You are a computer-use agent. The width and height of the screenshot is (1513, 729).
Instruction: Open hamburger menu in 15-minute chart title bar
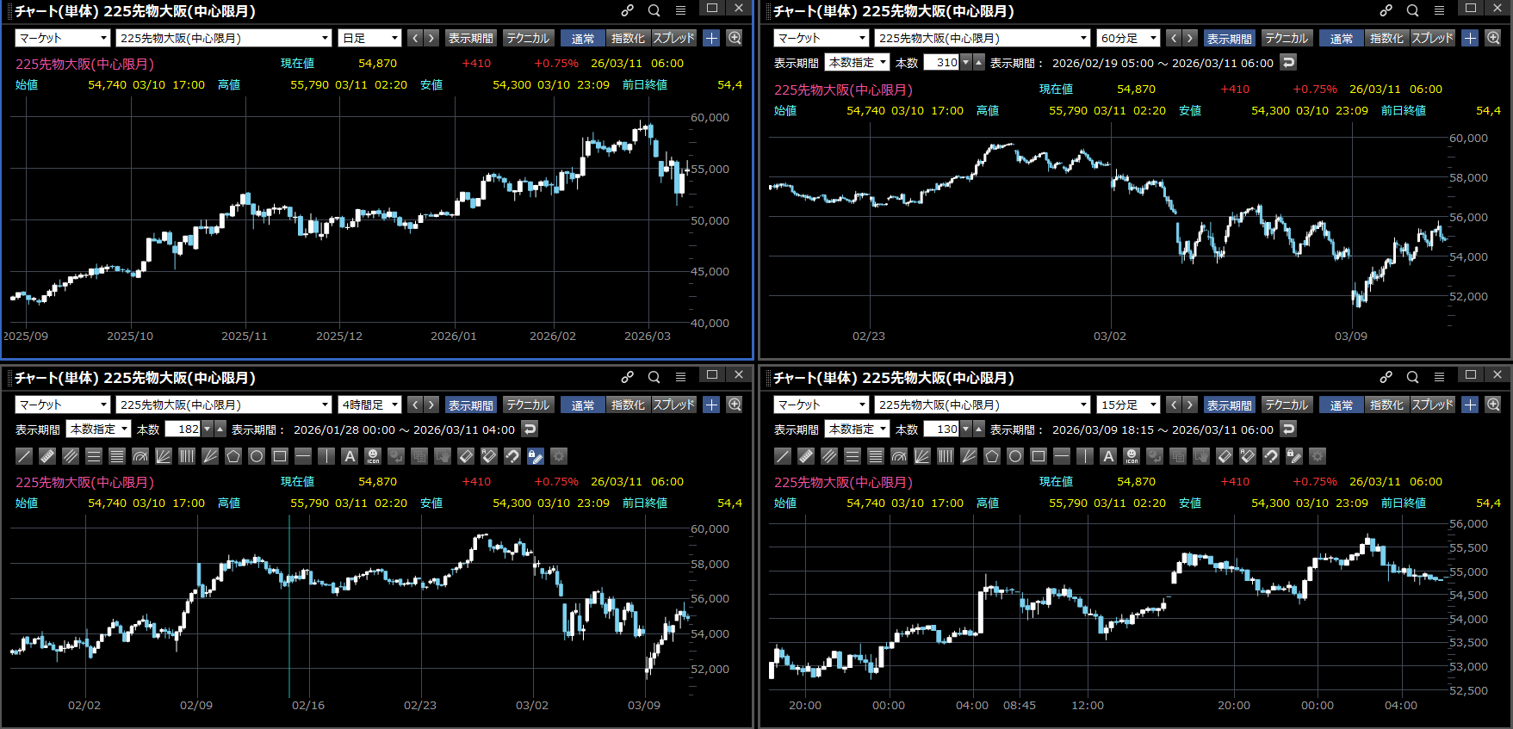pos(1439,377)
